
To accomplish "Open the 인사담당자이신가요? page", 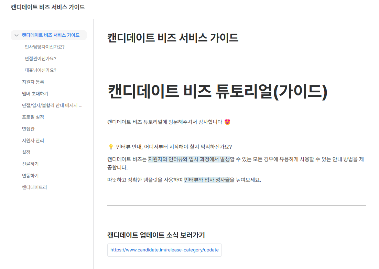I will click(x=45, y=47).
